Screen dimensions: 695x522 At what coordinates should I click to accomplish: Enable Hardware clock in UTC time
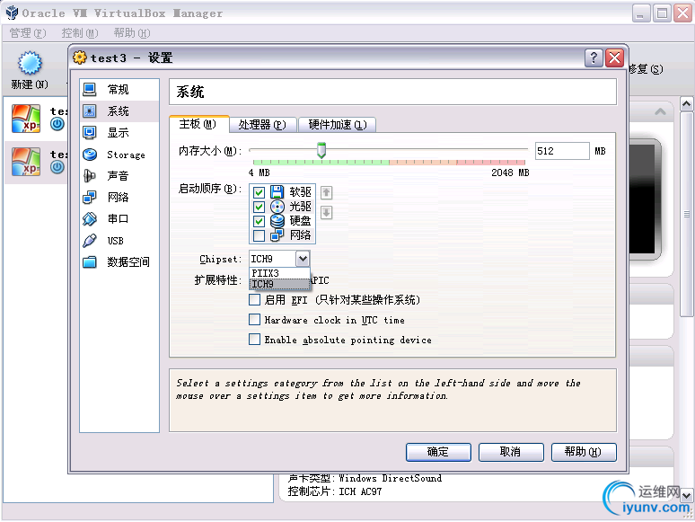[254, 320]
